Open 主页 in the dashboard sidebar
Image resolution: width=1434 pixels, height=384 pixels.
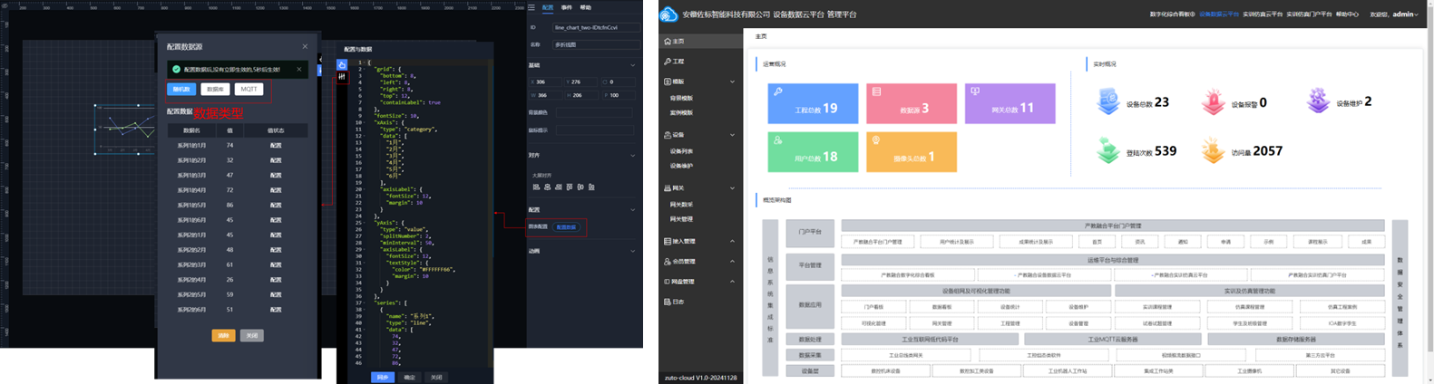[700, 41]
